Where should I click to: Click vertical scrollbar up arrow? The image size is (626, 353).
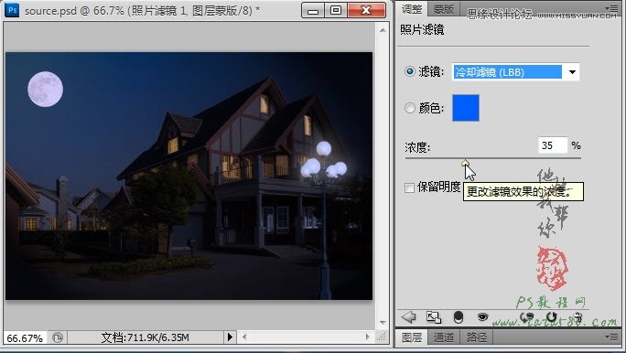click(383, 30)
